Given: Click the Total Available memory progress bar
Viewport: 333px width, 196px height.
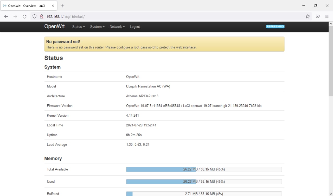Looking at the screenshot, I should [x=204, y=169].
